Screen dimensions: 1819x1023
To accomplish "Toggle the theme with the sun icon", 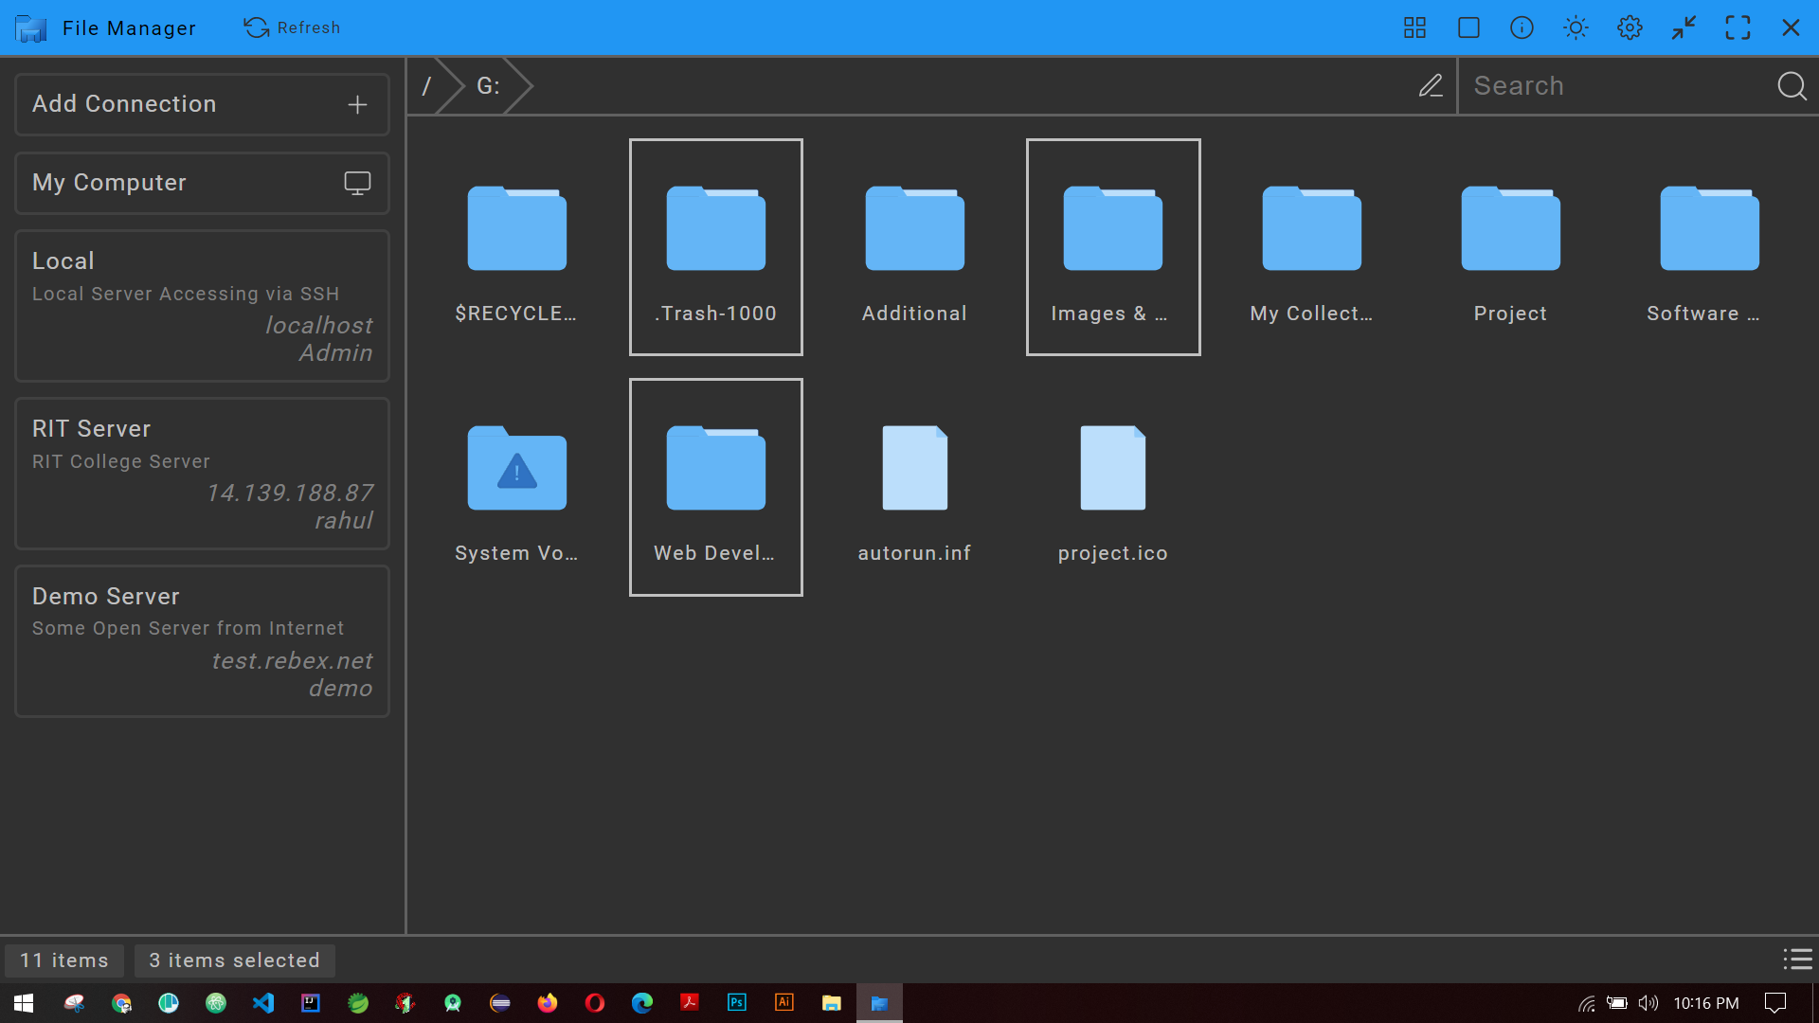I will pos(1575,27).
